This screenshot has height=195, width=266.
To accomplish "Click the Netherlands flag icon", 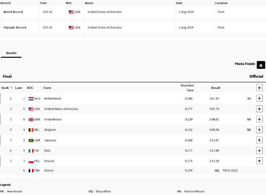I will pos(31,98).
